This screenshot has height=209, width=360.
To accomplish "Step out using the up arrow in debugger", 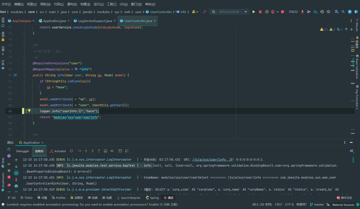I will [99, 151].
